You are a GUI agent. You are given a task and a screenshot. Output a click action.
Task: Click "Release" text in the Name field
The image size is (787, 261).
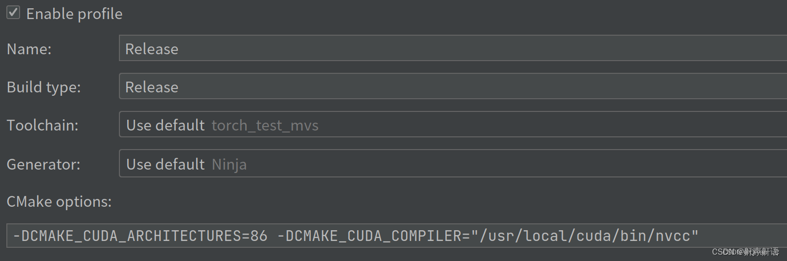pos(152,49)
